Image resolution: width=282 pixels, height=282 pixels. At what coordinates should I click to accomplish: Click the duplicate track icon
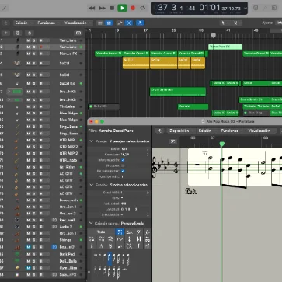17,33
